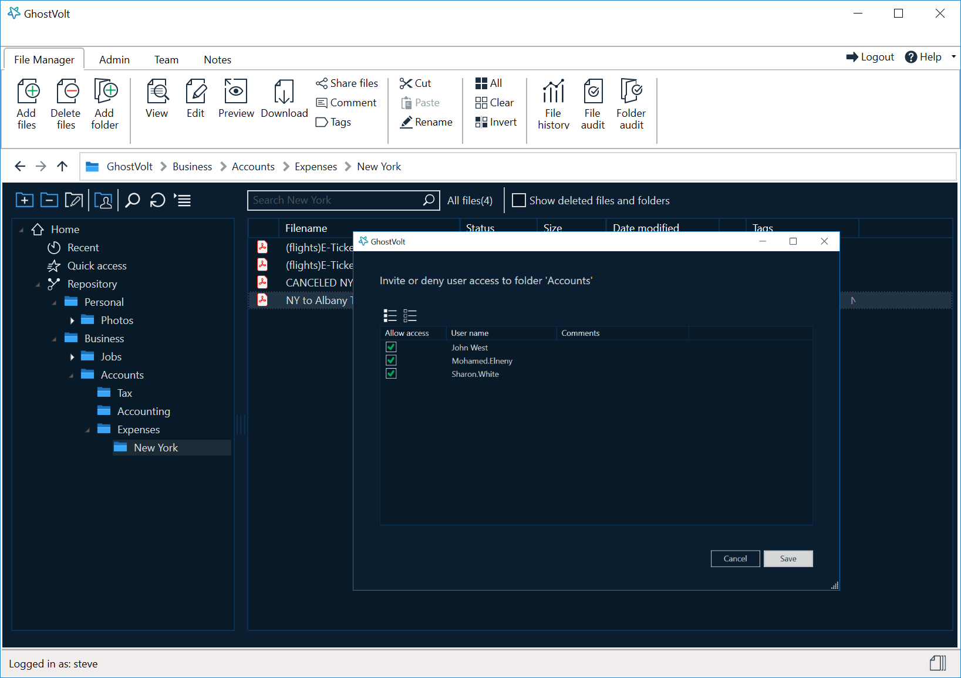Click the Save button in dialog
Viewport: 961px width, 678px height.
(x=788, y=558)
